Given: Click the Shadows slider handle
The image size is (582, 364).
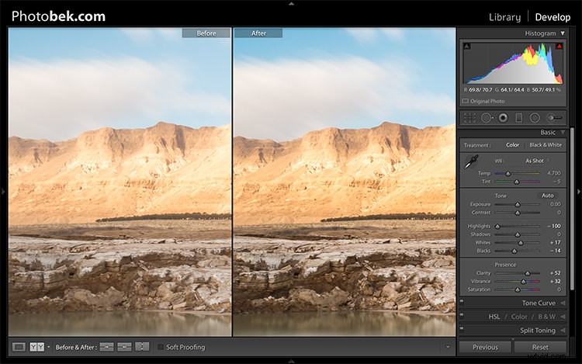Looking at the screenshot, I should (518, 234).
